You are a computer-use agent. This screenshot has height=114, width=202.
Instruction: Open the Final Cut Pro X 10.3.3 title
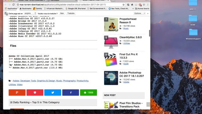[x=128, y=56]
